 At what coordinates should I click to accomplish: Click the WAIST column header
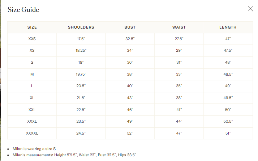179,27
